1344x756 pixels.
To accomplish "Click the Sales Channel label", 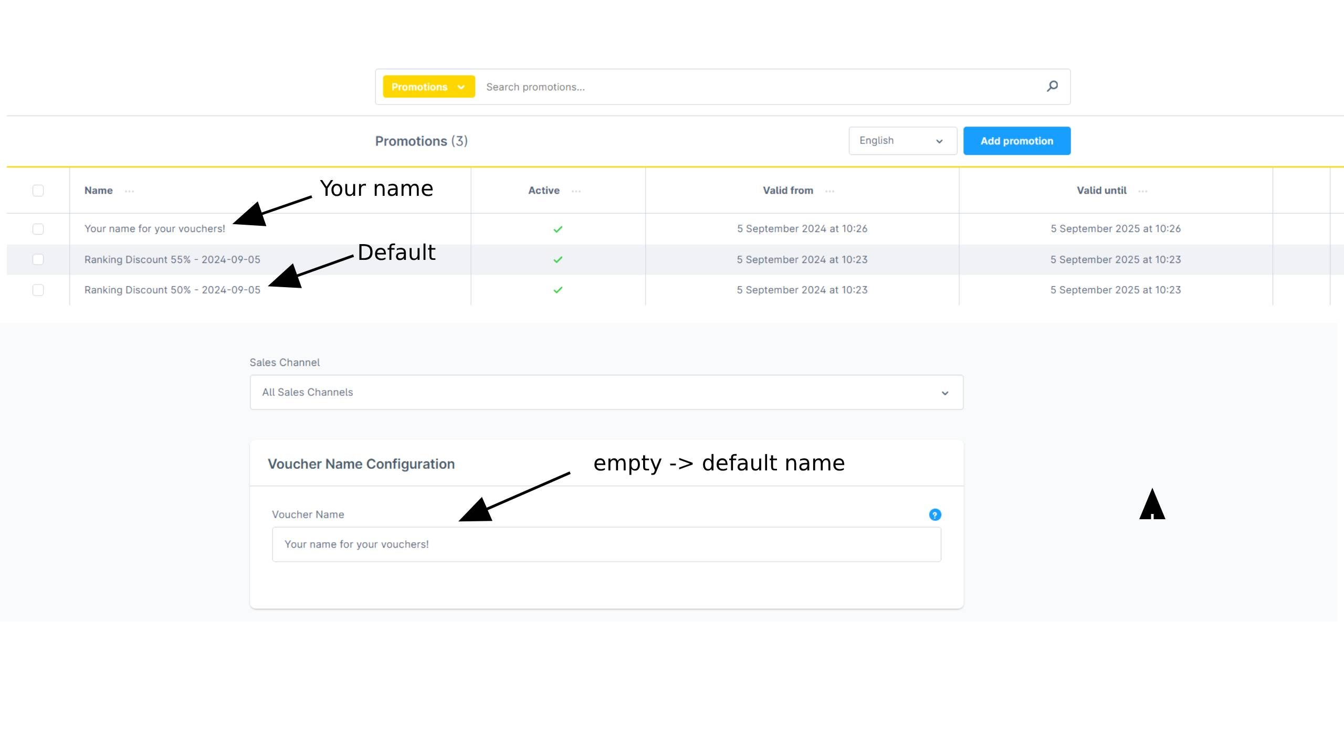I will tap(285, 362).
